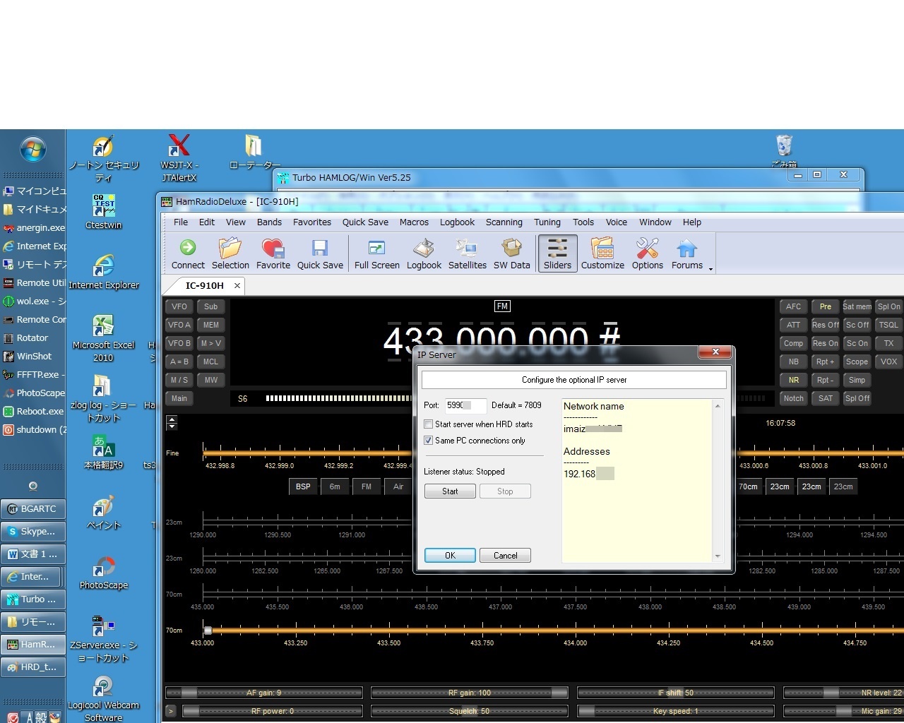Uncheck Same PC connections only
The image size is (904, 723).
click(x=429, y=441)
